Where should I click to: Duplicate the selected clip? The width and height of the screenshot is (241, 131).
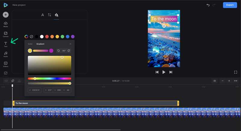pyautogui.click(x=13, y=81)
